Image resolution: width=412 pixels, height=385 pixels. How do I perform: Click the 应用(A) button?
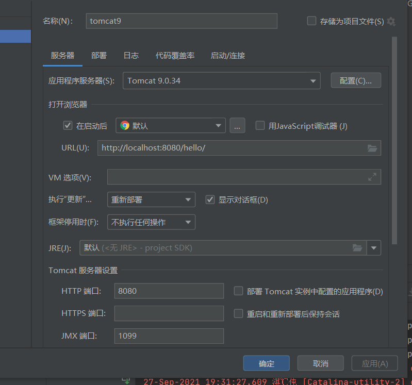(x=375, y=363)
